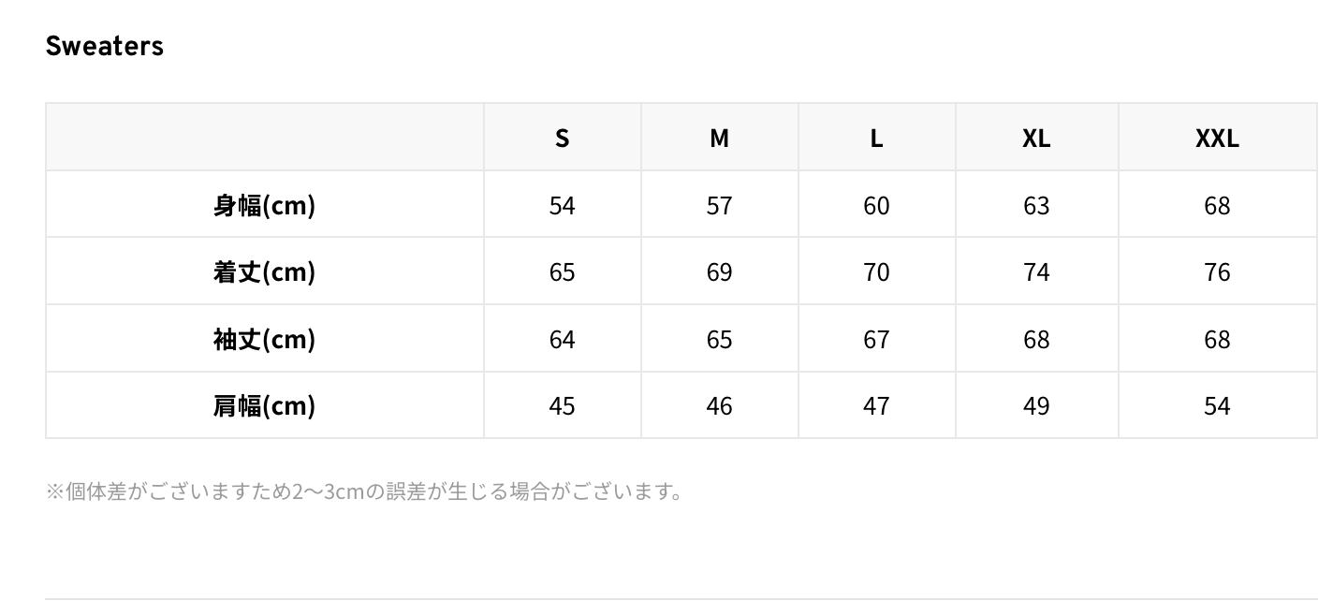Image resolution: width=1333 pixels, height=601 pixels.
Task: Click the 肩幅 value for size XXL
Action: click(x=1217, y=405)
